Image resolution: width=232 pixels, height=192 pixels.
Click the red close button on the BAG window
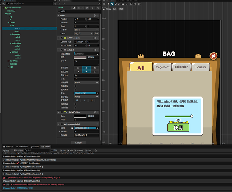213,56
